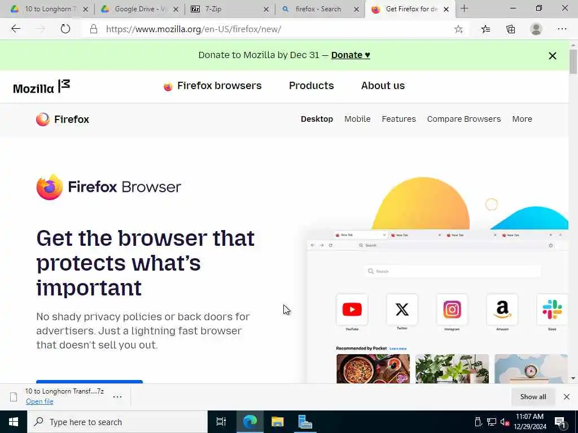Viewport: 578px width, 433px height.
Task: Open the Features navigation link
Action: pyautogui.click(x=399, y=119)
